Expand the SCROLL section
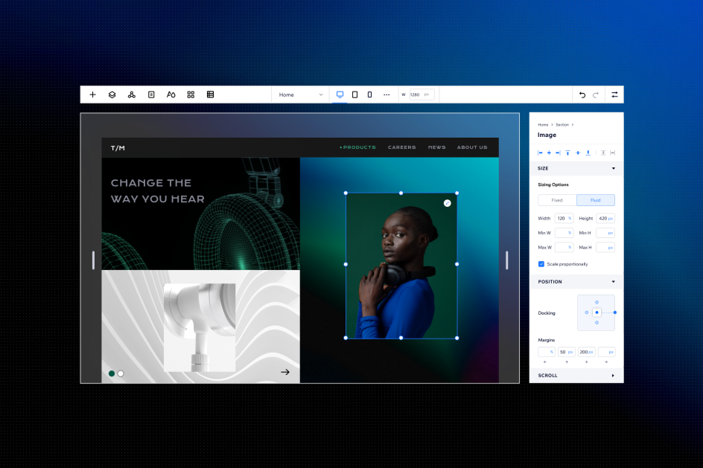Screen dimensions: 703x468 pyautogui.click(x=614, y=376)
